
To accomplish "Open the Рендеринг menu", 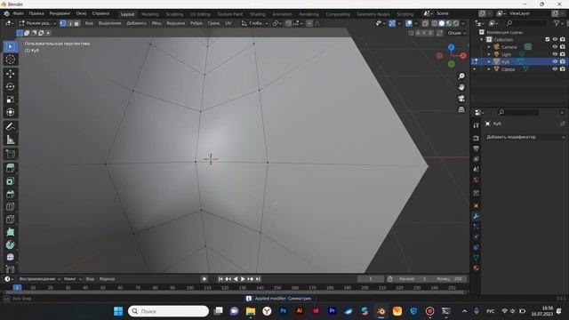I will click(60, 13).
